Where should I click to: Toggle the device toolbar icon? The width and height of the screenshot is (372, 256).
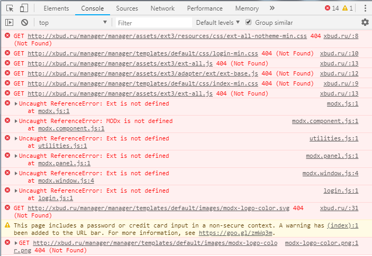[24, 8]
